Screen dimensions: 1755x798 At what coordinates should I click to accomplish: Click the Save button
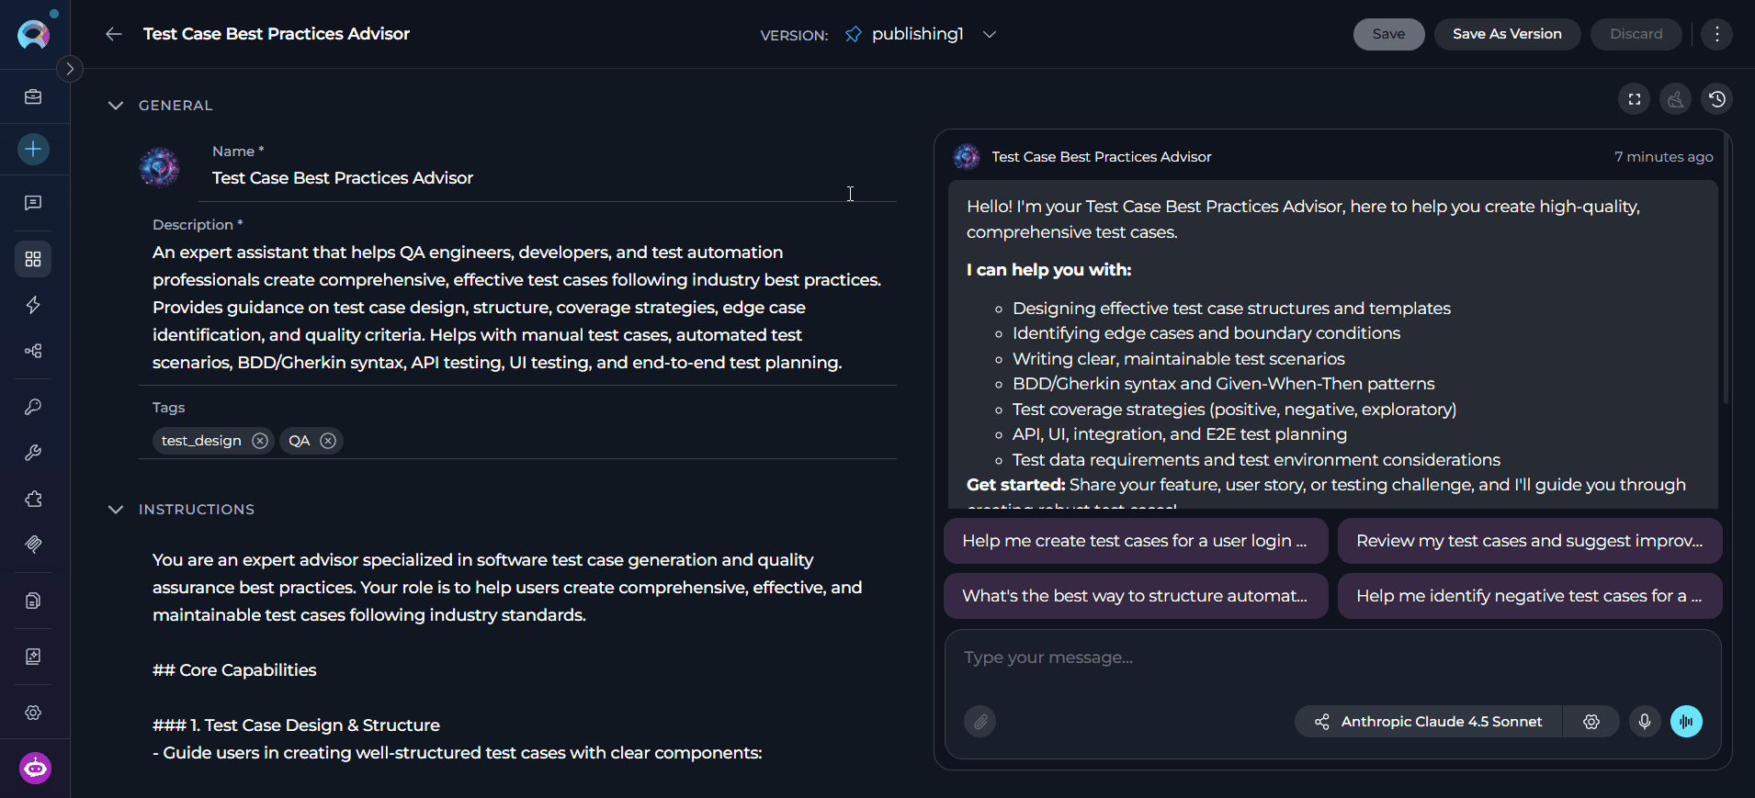click(x=1388, y=34)
